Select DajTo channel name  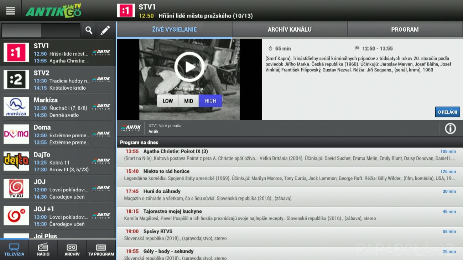42,155
